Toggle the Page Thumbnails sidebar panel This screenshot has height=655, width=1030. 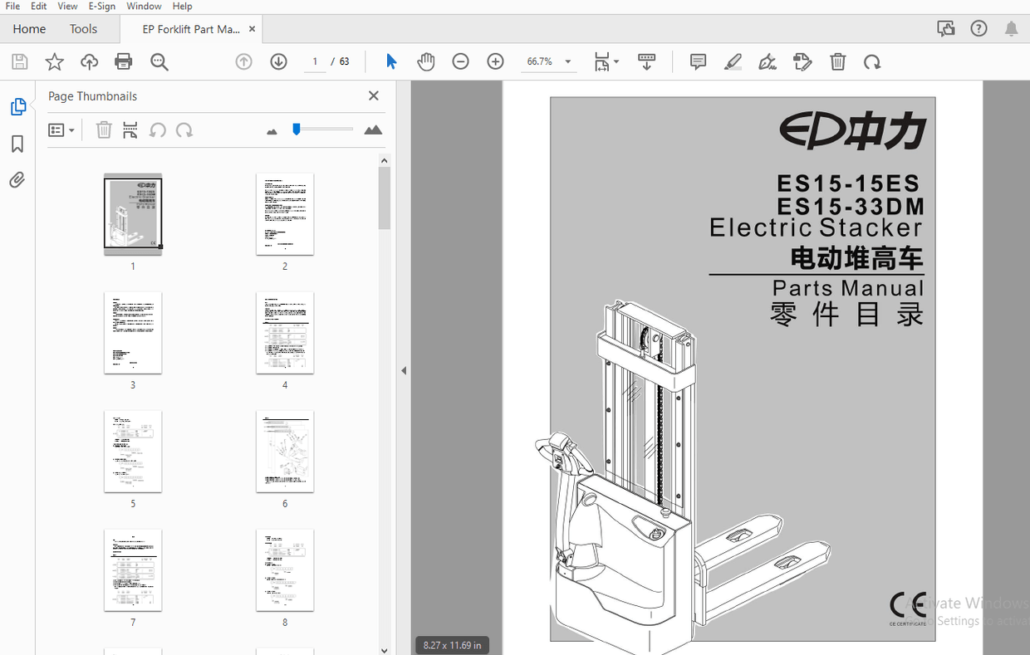click(x=17, y=106)
